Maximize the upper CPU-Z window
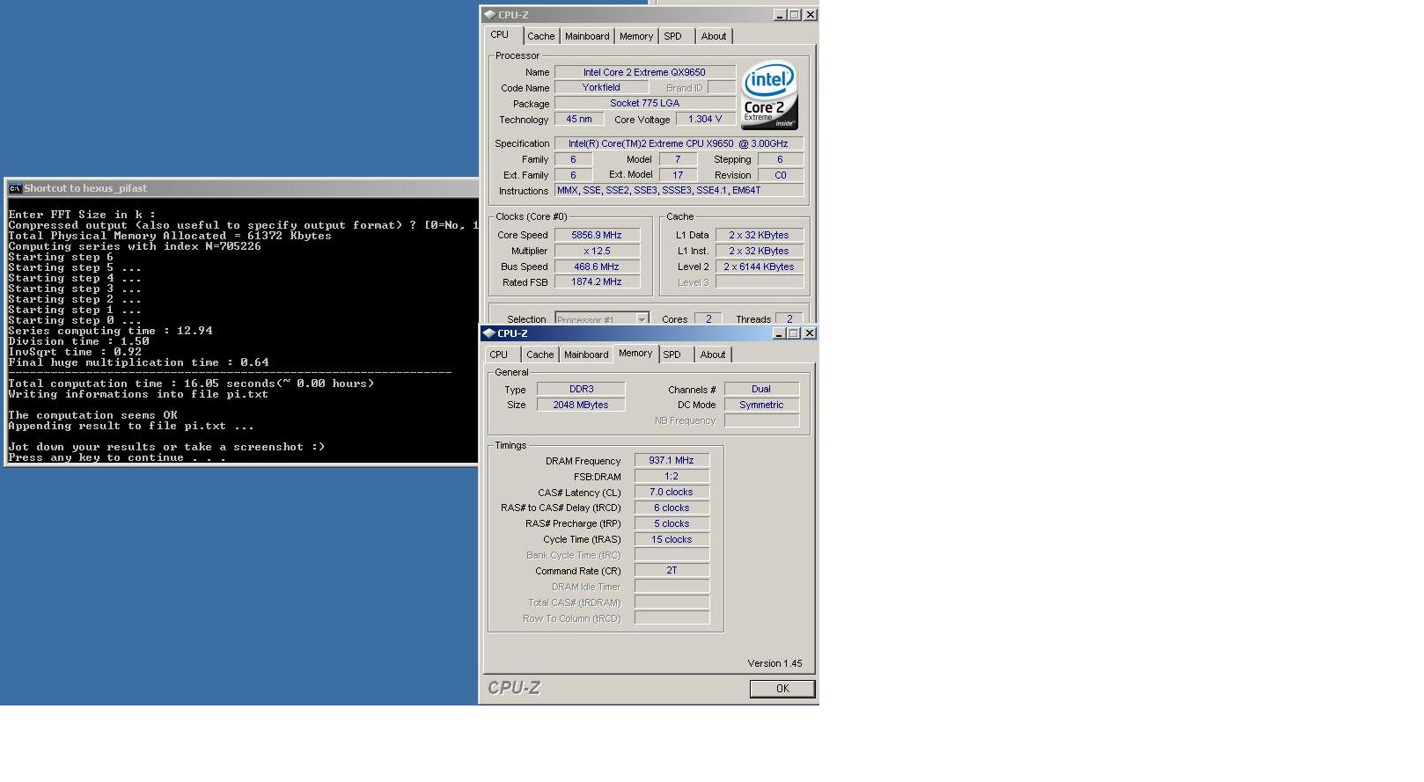Viewport: 1424px width, 782px height. pos(794,15)
